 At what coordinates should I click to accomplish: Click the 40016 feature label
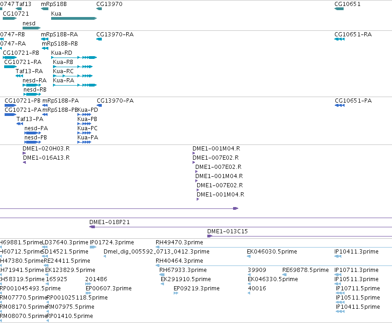point(257,289)
